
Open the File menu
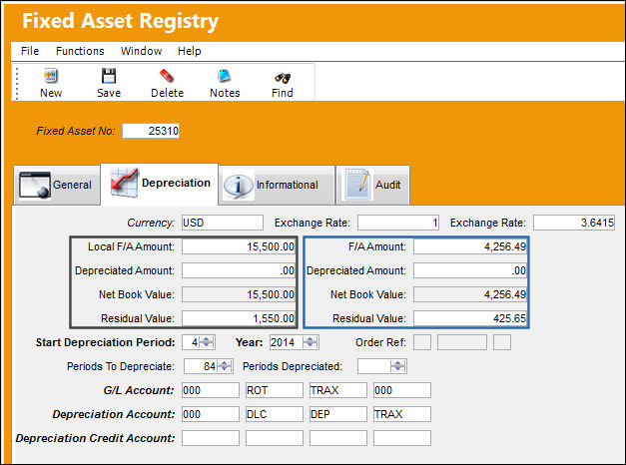point(30,51)
